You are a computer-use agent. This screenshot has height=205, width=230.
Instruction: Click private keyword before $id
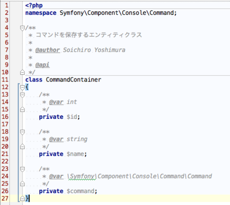coord(51,117)
